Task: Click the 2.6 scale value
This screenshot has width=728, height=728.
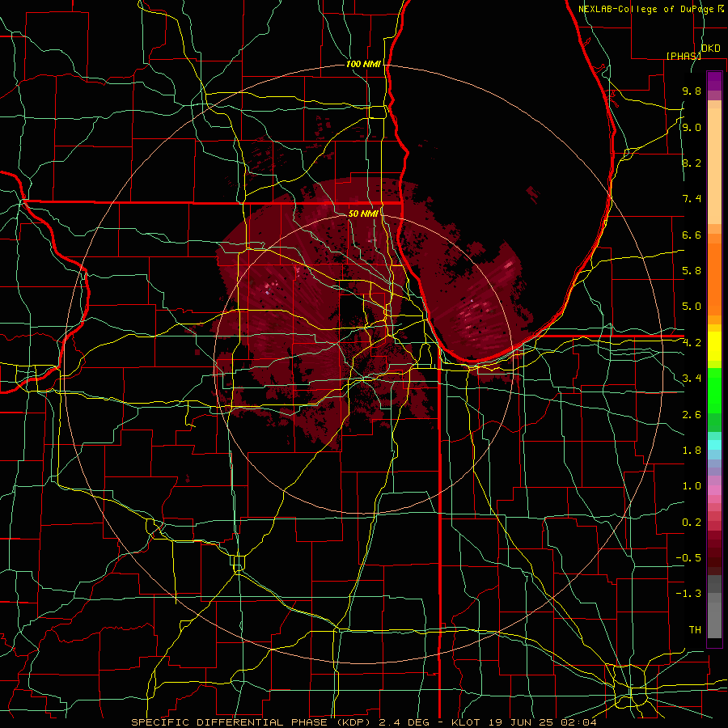Action: 692,415
